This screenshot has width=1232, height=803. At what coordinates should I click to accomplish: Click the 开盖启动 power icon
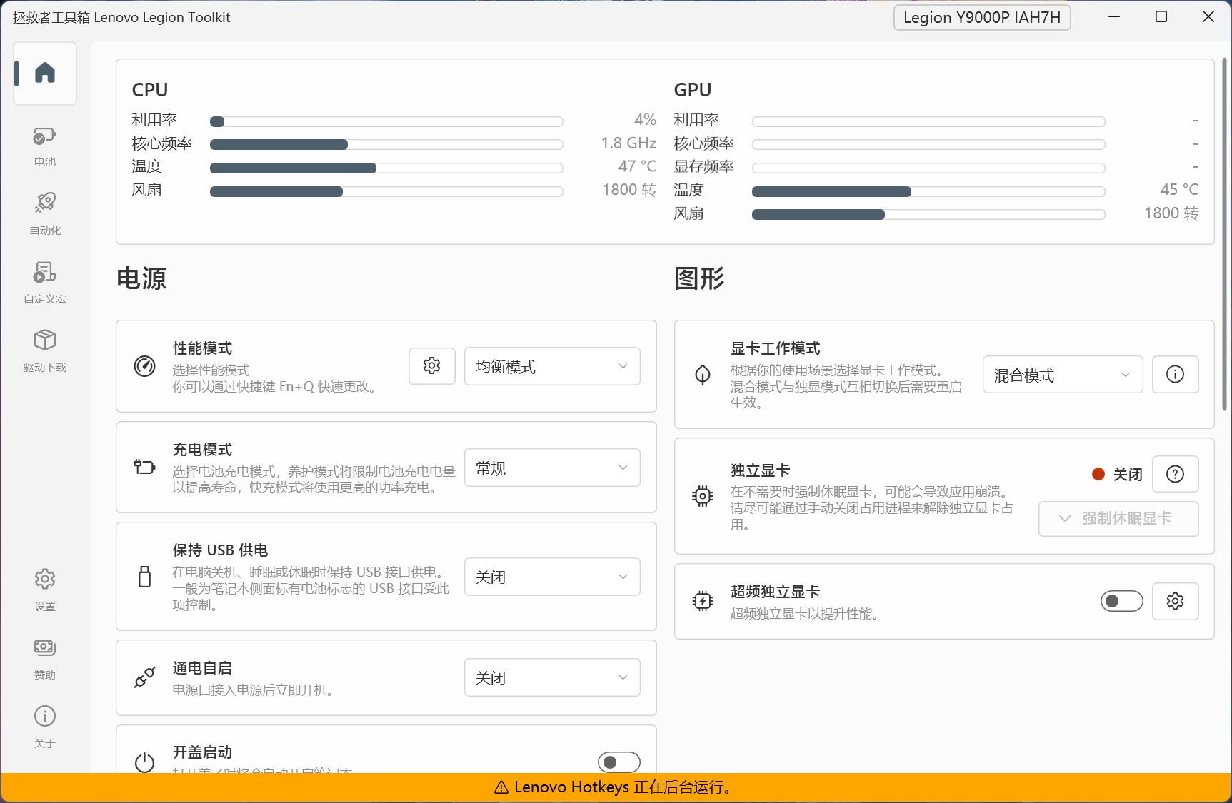click(x=145, y=762)
